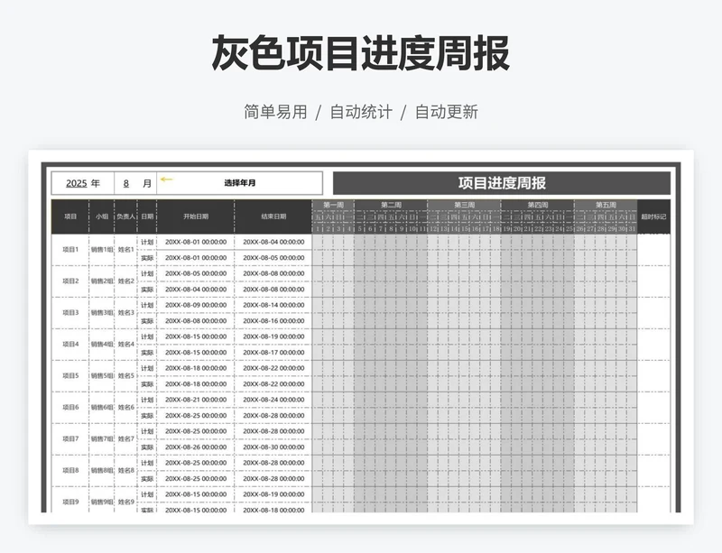Select the 第五周 week header

click(606, 205)
